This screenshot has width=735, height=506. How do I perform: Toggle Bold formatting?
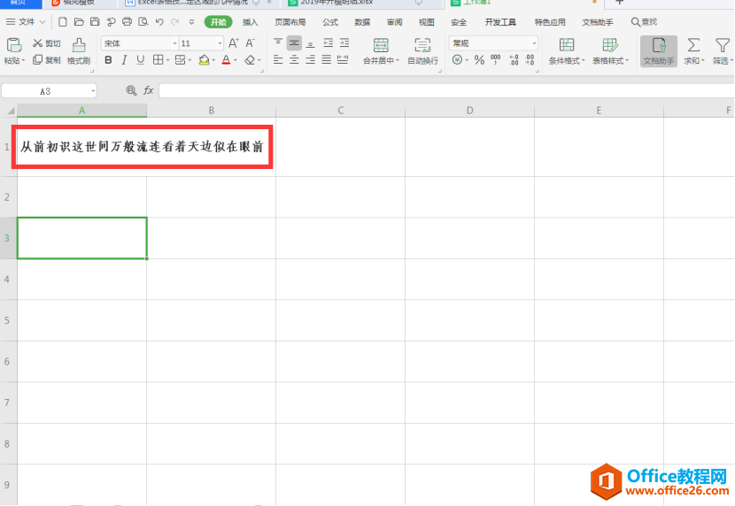(x=108, y=60)
